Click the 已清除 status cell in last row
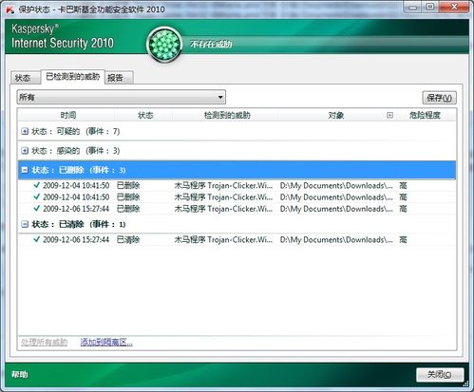 pos(128,239)
